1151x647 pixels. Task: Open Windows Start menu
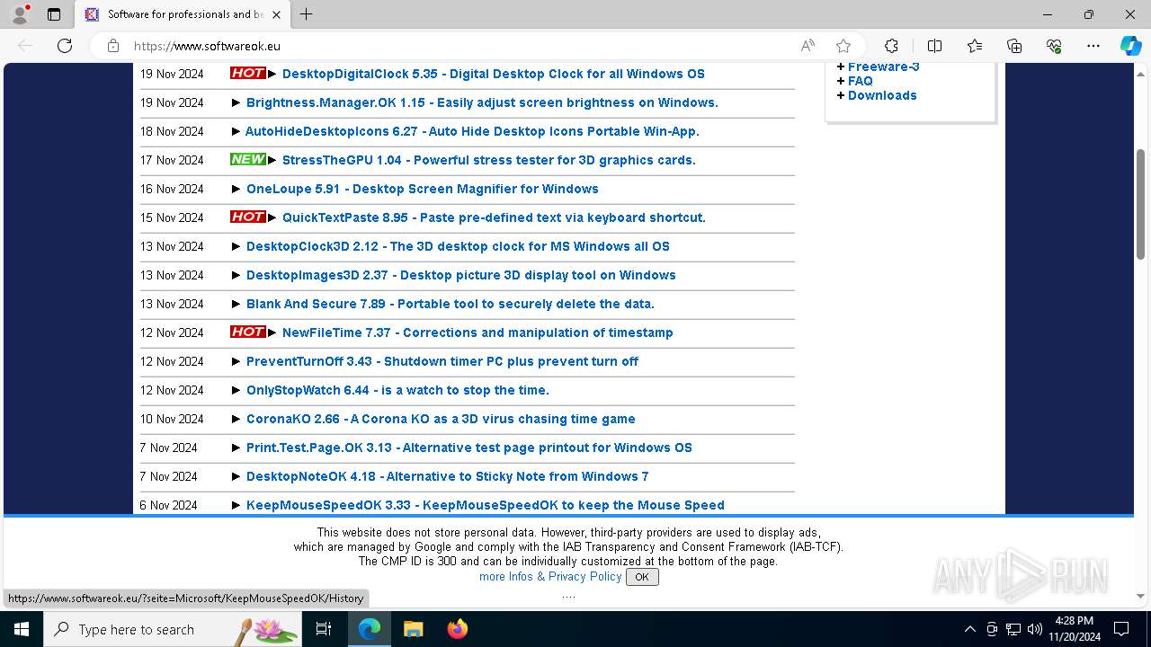[22, 629]
